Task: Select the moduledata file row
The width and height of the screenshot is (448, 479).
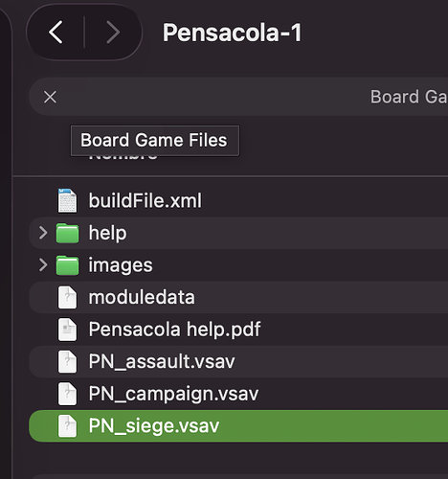Action: [238, 297]
